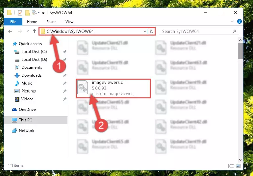253x176 pixels.
Task: Switch to Details view icon in status bar
Action: 231,166
